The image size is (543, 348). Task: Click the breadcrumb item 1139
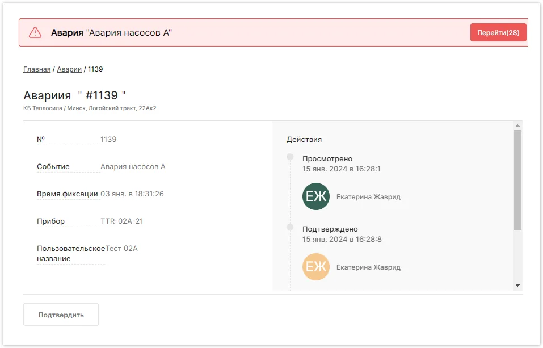(95, 69)
